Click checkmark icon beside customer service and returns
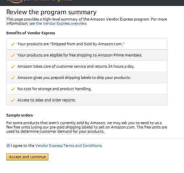The image size is (184, 173). click(x=13, y=66)
